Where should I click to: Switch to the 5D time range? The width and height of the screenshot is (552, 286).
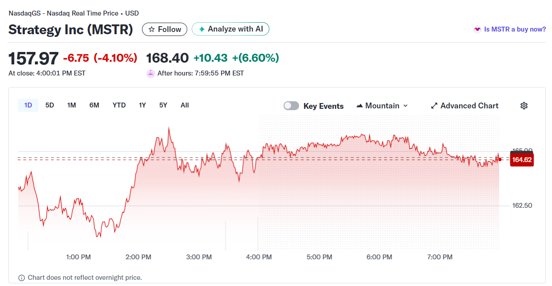pyautogui.click(x=50, y=105)
